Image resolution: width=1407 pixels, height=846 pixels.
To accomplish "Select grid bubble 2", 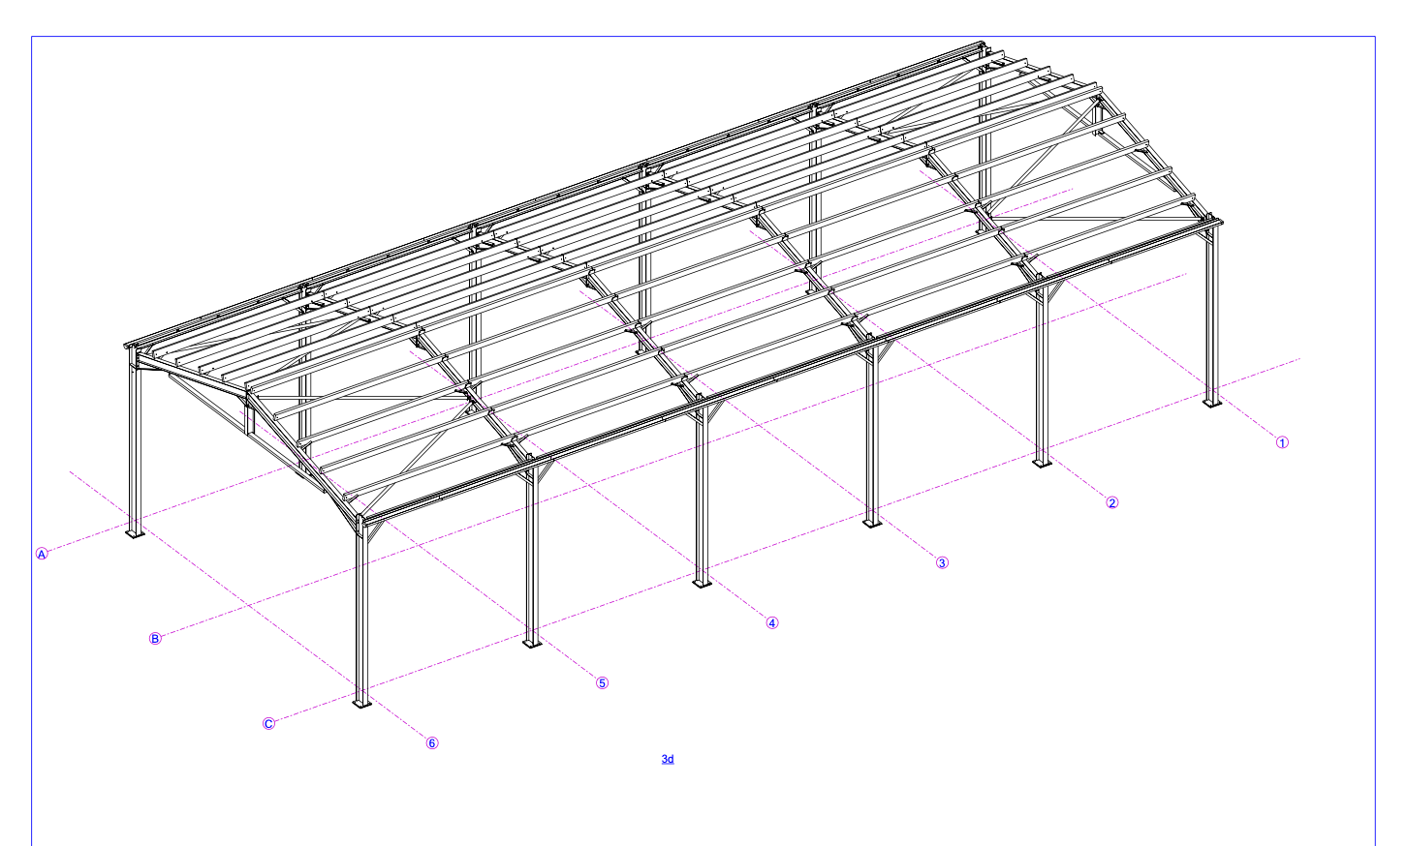I will point(1112,502).
